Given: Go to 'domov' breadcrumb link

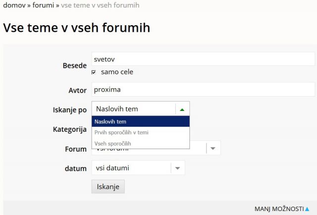Looking at the screenshot, I should (x=13, y=5).
